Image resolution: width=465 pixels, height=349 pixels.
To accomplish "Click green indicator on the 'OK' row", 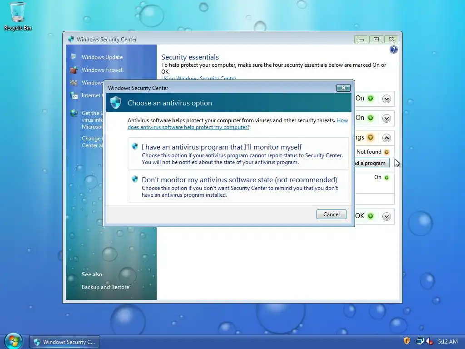I will coord(371,216).
